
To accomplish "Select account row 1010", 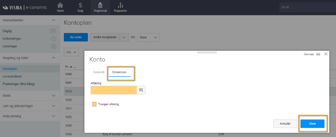I will coord(68,91).
